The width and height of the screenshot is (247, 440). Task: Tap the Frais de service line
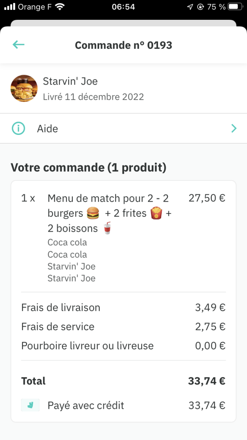coord(58,326)
